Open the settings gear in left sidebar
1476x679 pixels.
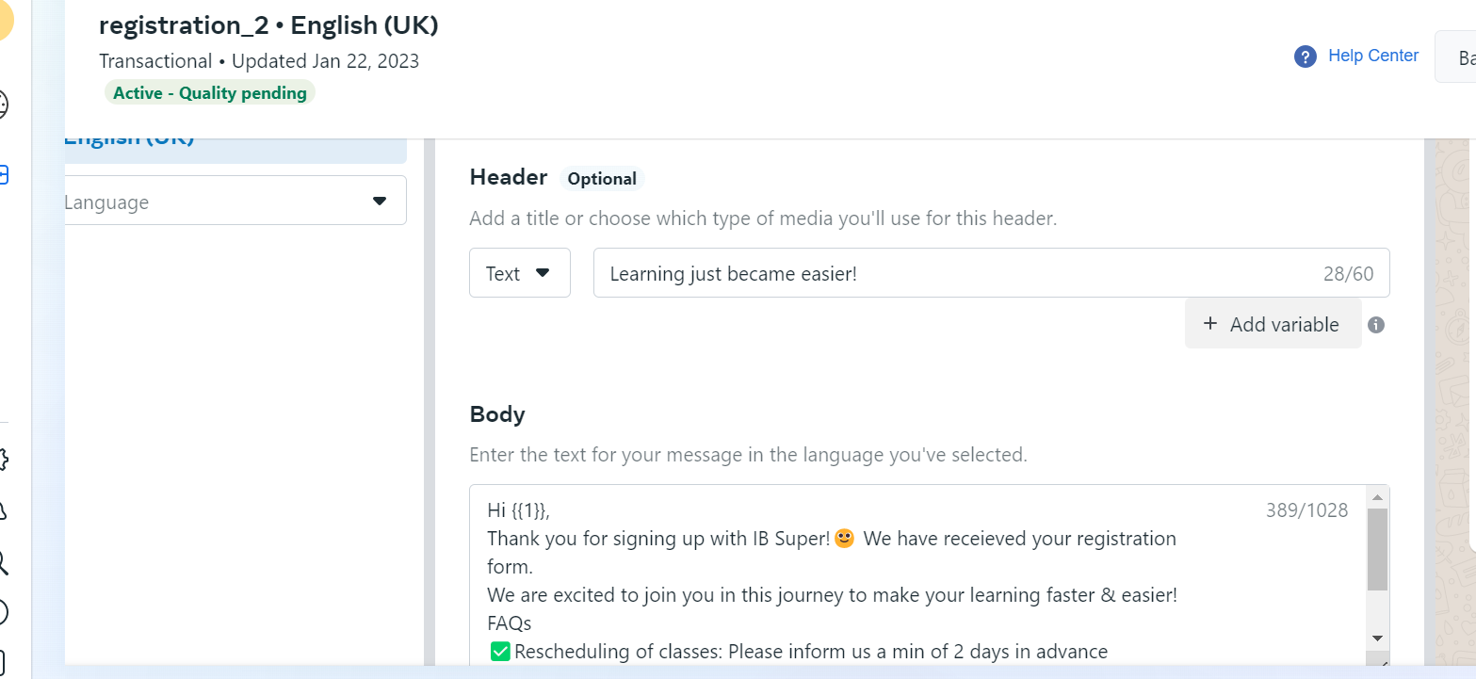point(3,460)
